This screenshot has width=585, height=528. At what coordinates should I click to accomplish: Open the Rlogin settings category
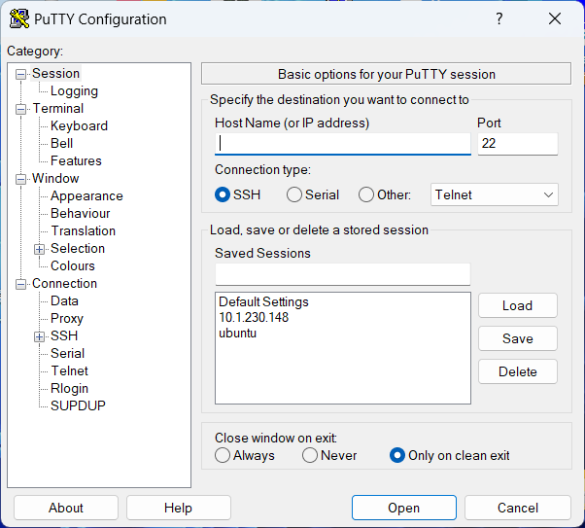point(69,389)
